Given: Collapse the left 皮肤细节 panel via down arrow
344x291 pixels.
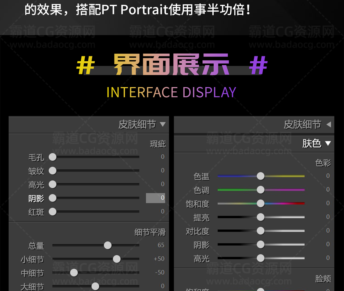Looking at the screenshot, I should point(163,124).
